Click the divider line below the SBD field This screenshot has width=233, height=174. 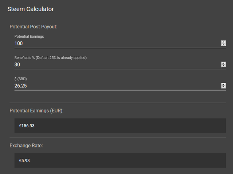118,102
